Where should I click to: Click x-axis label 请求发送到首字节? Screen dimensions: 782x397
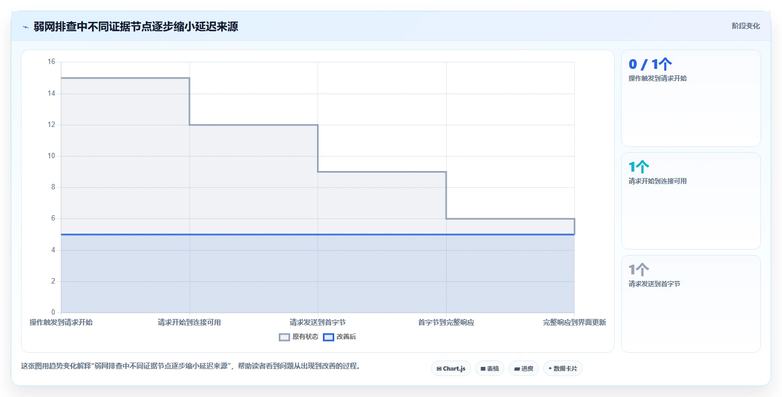click(318, 323)
